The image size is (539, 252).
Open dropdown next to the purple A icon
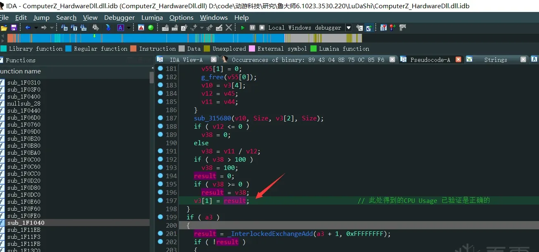(129, 28)
